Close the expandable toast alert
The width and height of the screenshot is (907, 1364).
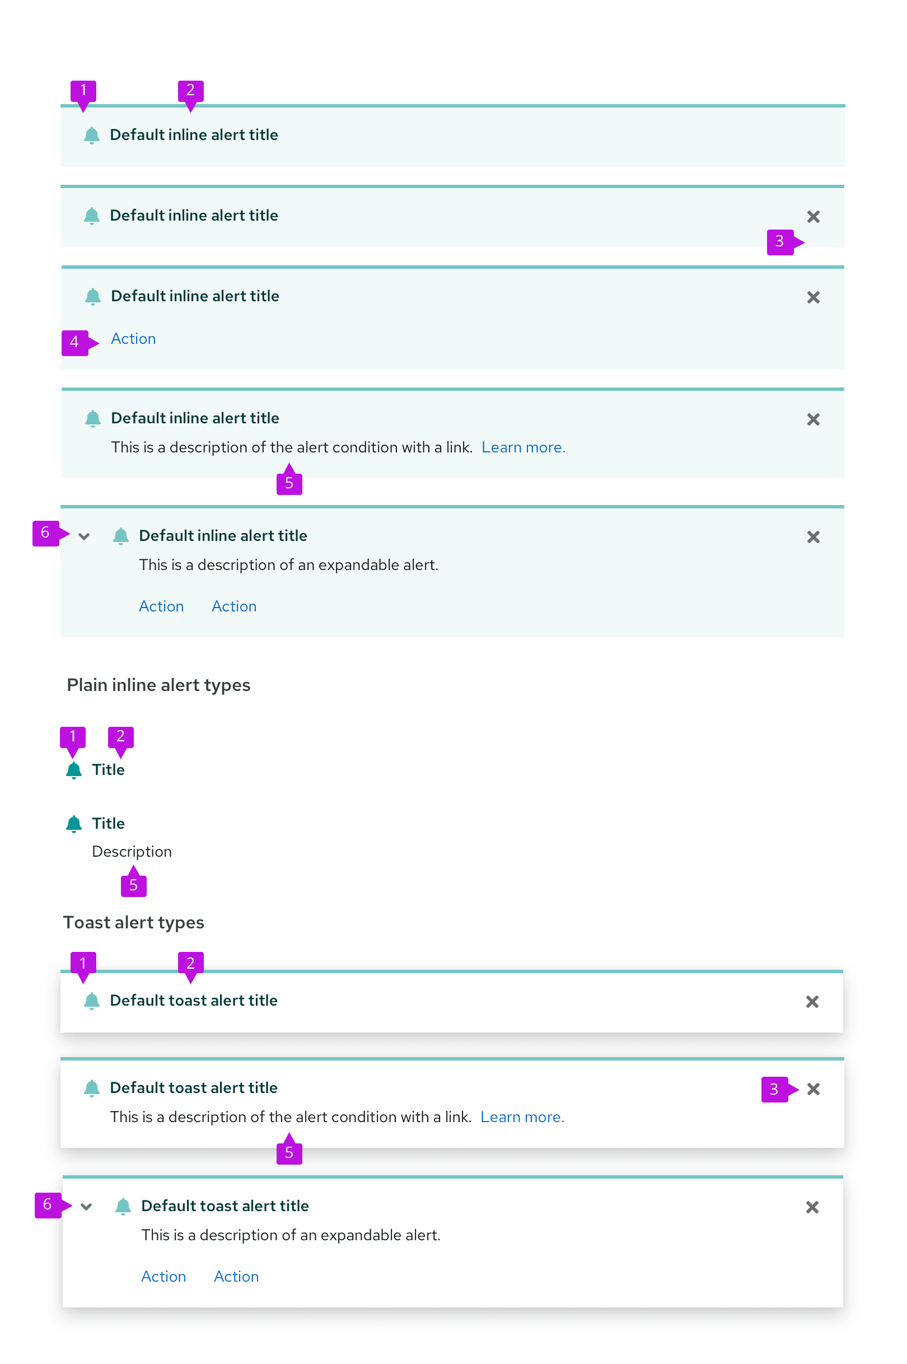pyautogui.click(x=812, y=1207)
